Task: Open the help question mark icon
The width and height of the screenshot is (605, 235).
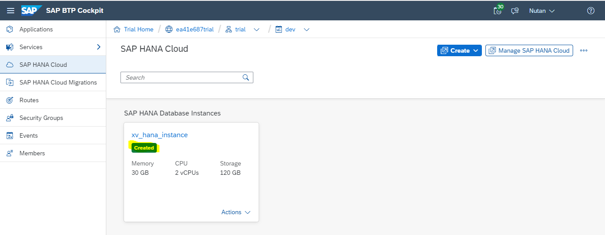Action: tap(590, 11)
